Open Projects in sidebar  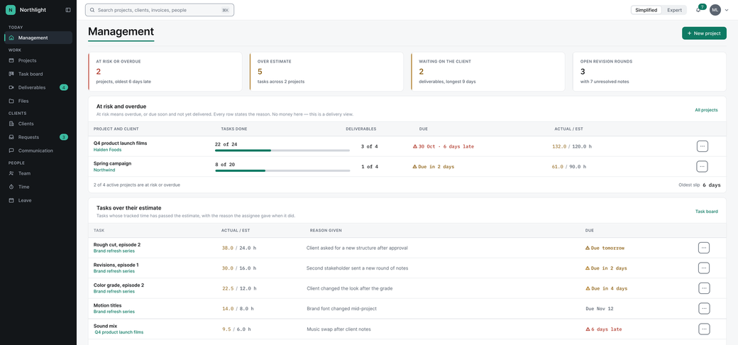click(38, 60)
